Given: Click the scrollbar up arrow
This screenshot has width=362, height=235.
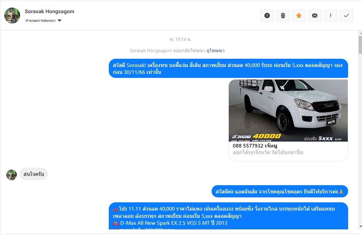Looking at the screenshot, I should pyautogui.click(x=360, y=34).
